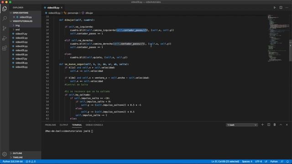Click line number 45 in gutter
The width and height of the screenshot is (292, 164).
[47, 57]
